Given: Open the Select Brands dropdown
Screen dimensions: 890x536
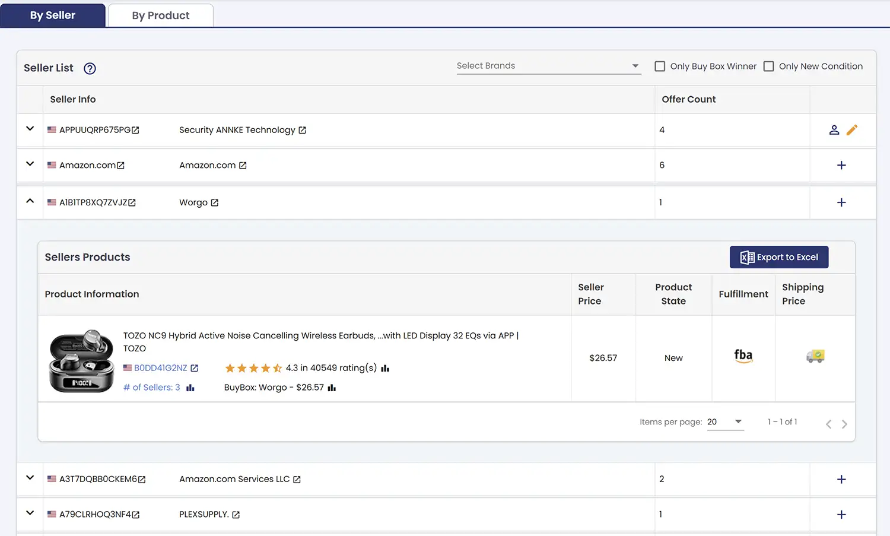Looking at the screenshot, I should [635, 65].
